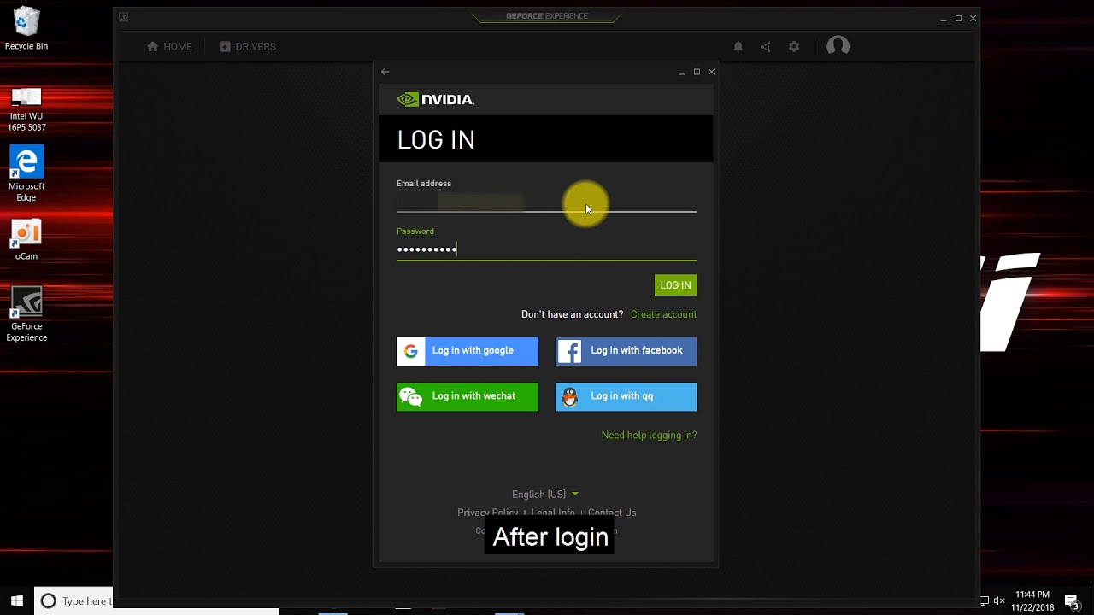Screen dimensions: 1094x615
Task: Click the share icon in the GeForce toolbar
Action: pos(766,47)
